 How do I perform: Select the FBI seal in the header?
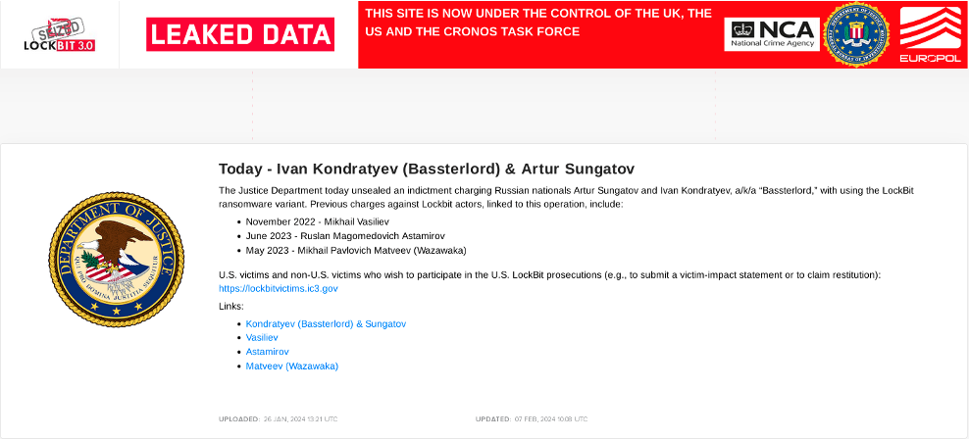[855, 34]
